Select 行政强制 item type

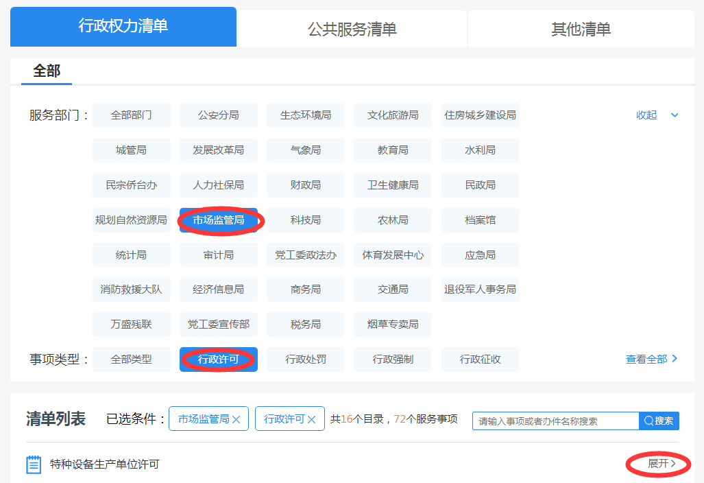tap(393, 360)
